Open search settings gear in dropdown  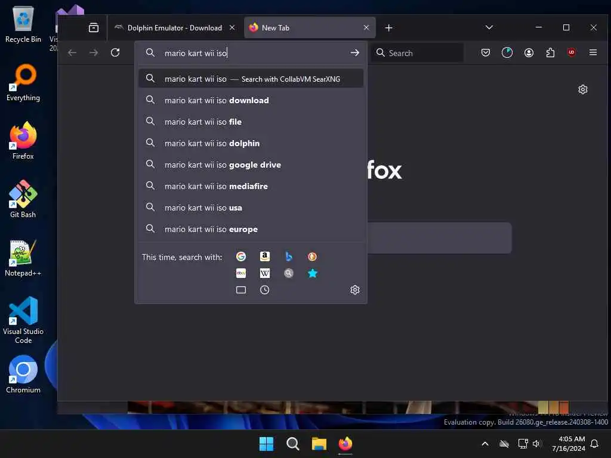click(x=354, y=290)
